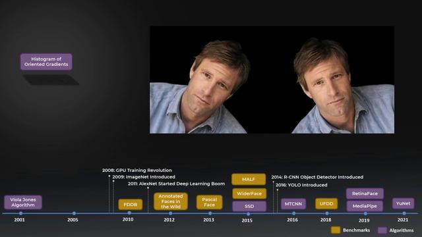The height and width of the screenshot is (237, 422).
Task: Click the '2019' year label
Action: tap(364, 221)
